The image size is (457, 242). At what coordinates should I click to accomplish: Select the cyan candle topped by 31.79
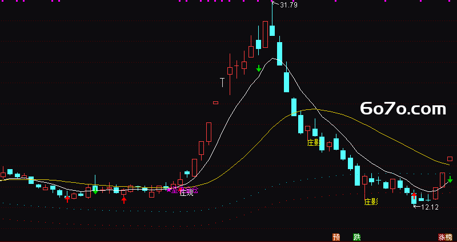click(x=272, y=31)
